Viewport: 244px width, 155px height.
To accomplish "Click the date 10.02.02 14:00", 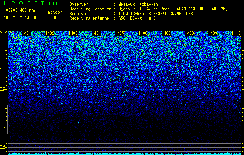I will [20, 18].
